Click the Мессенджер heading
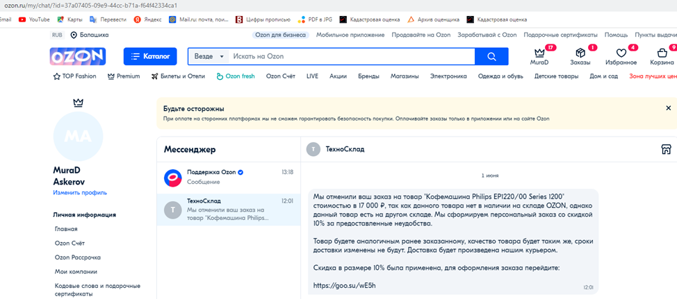Viewport: 677px width, 299px height. point(190,150)
